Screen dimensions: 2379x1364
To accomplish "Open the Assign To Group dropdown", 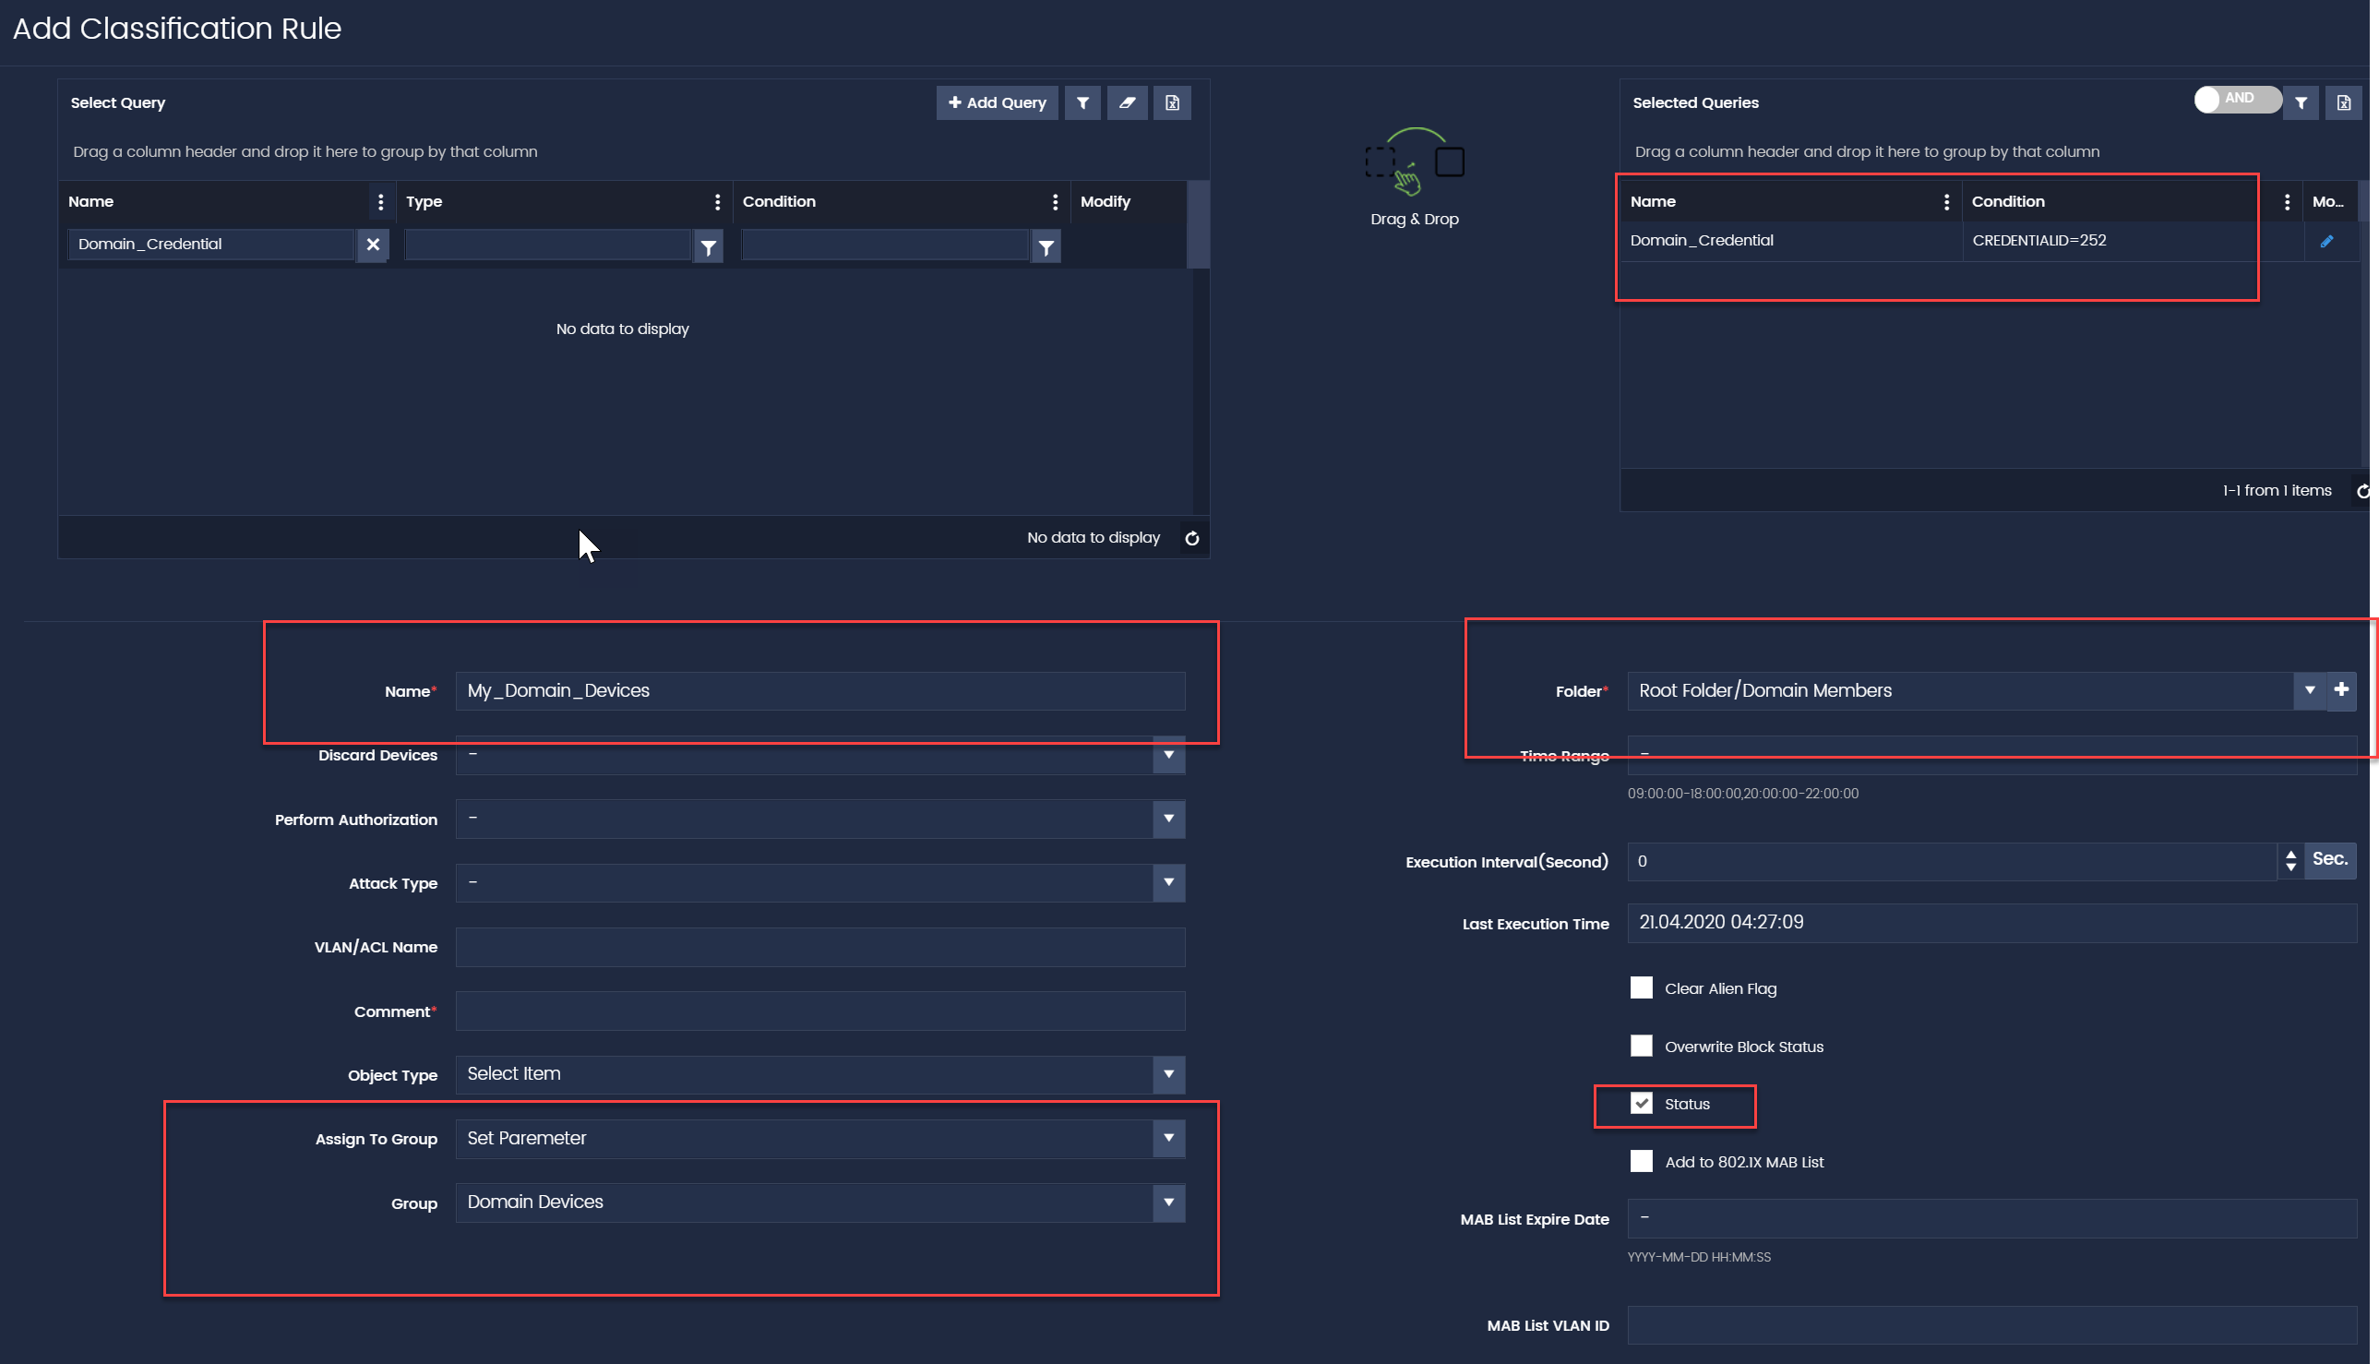I will pyautogui.click(x=1169, y=1138).
